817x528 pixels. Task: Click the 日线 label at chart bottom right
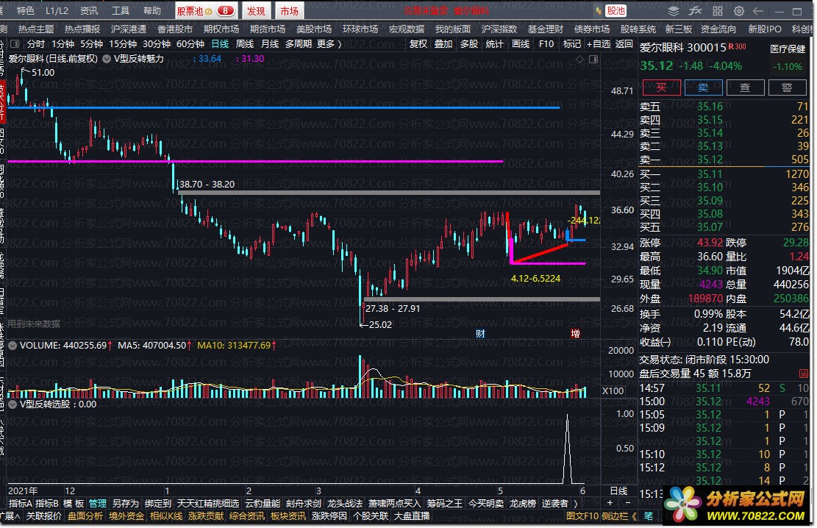618,490
